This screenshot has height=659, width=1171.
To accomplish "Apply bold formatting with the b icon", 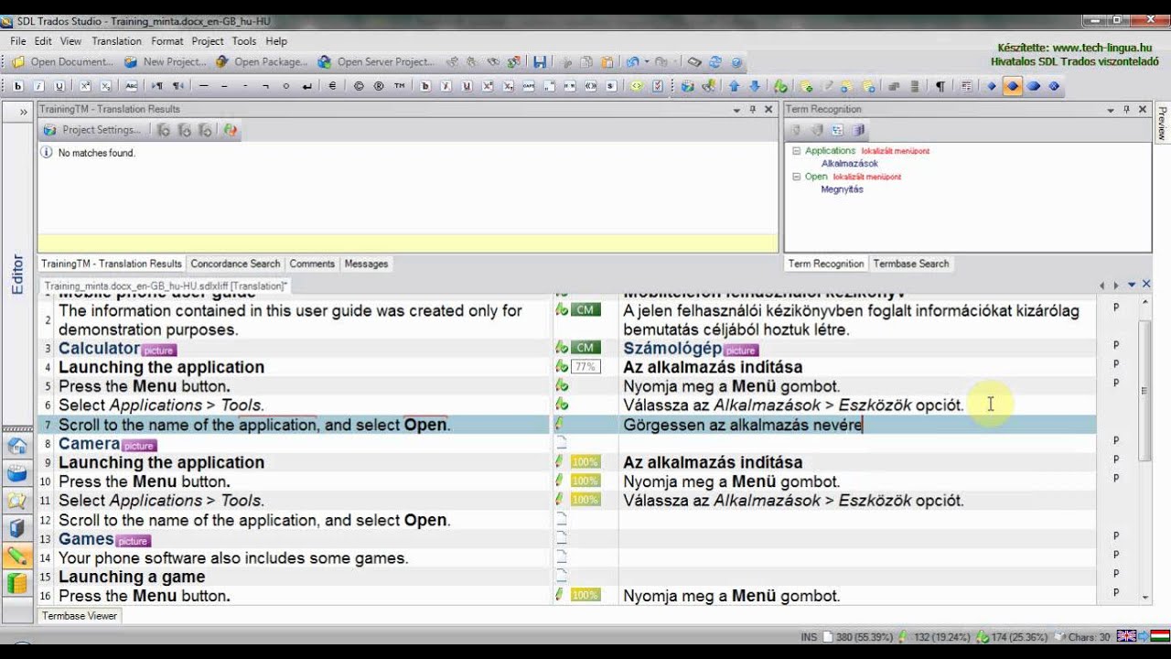I will (x=17, y=86).
